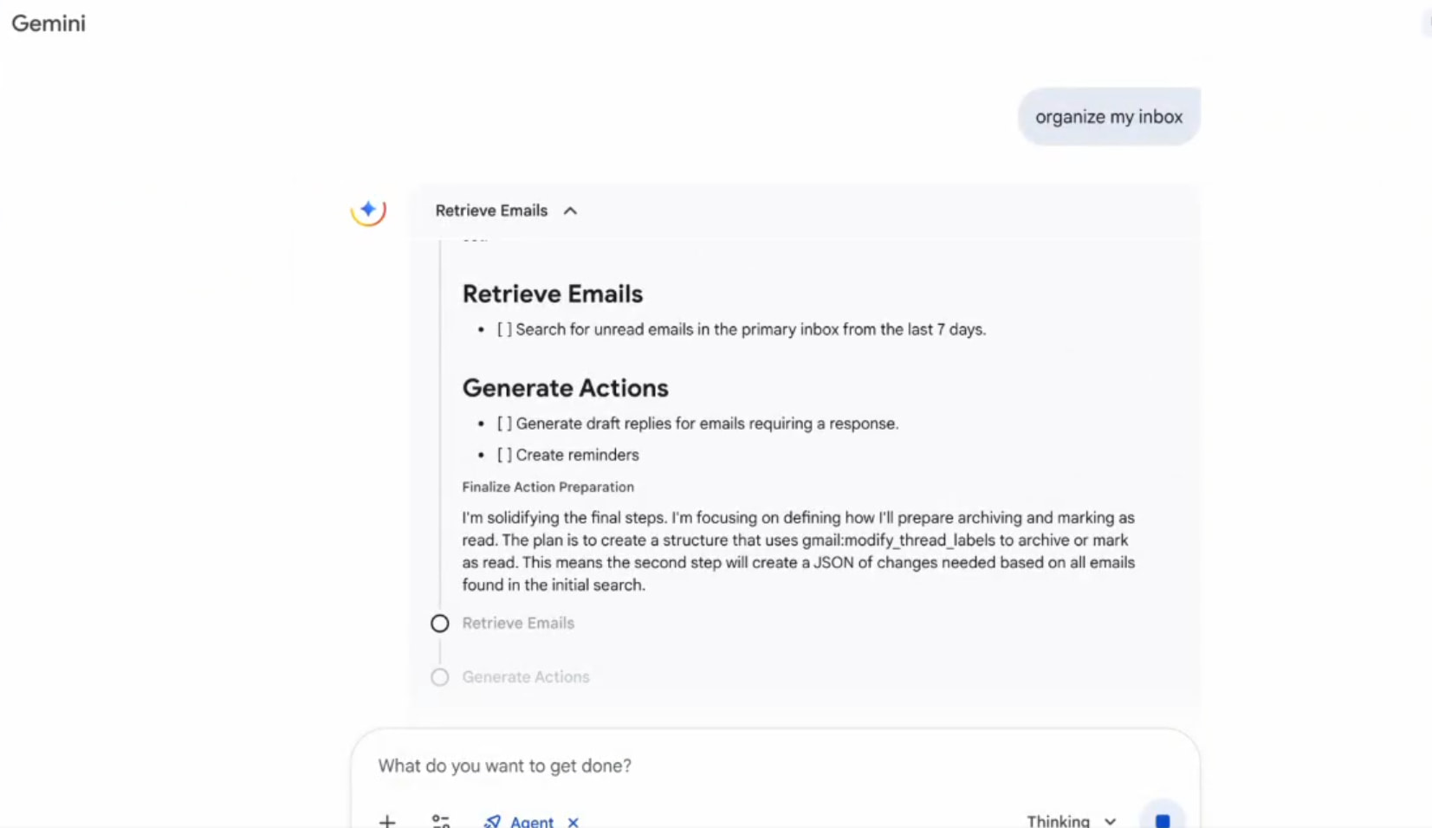Click the Gemini logo text
The height and width of the screenshot is (828, 1432).
pos(49,23)
